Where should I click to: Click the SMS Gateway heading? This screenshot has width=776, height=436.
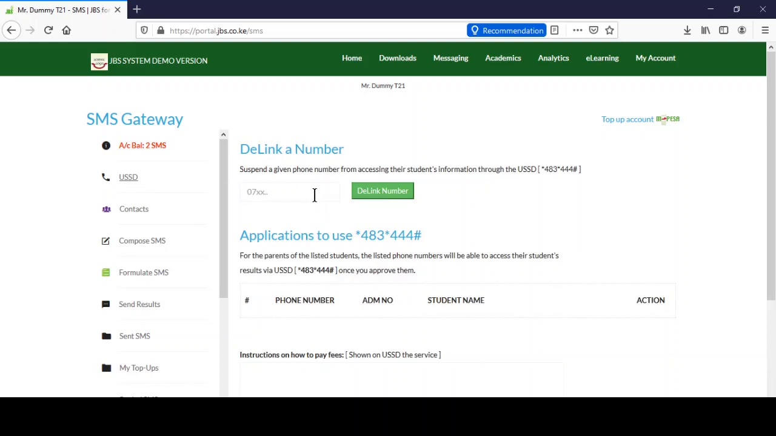[135, 119]
